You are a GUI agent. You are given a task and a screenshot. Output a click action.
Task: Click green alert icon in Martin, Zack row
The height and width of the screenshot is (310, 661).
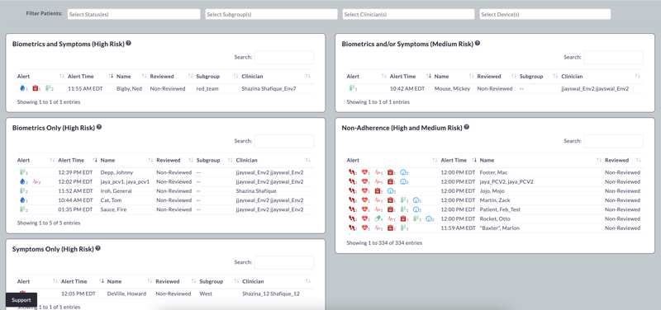403,200
